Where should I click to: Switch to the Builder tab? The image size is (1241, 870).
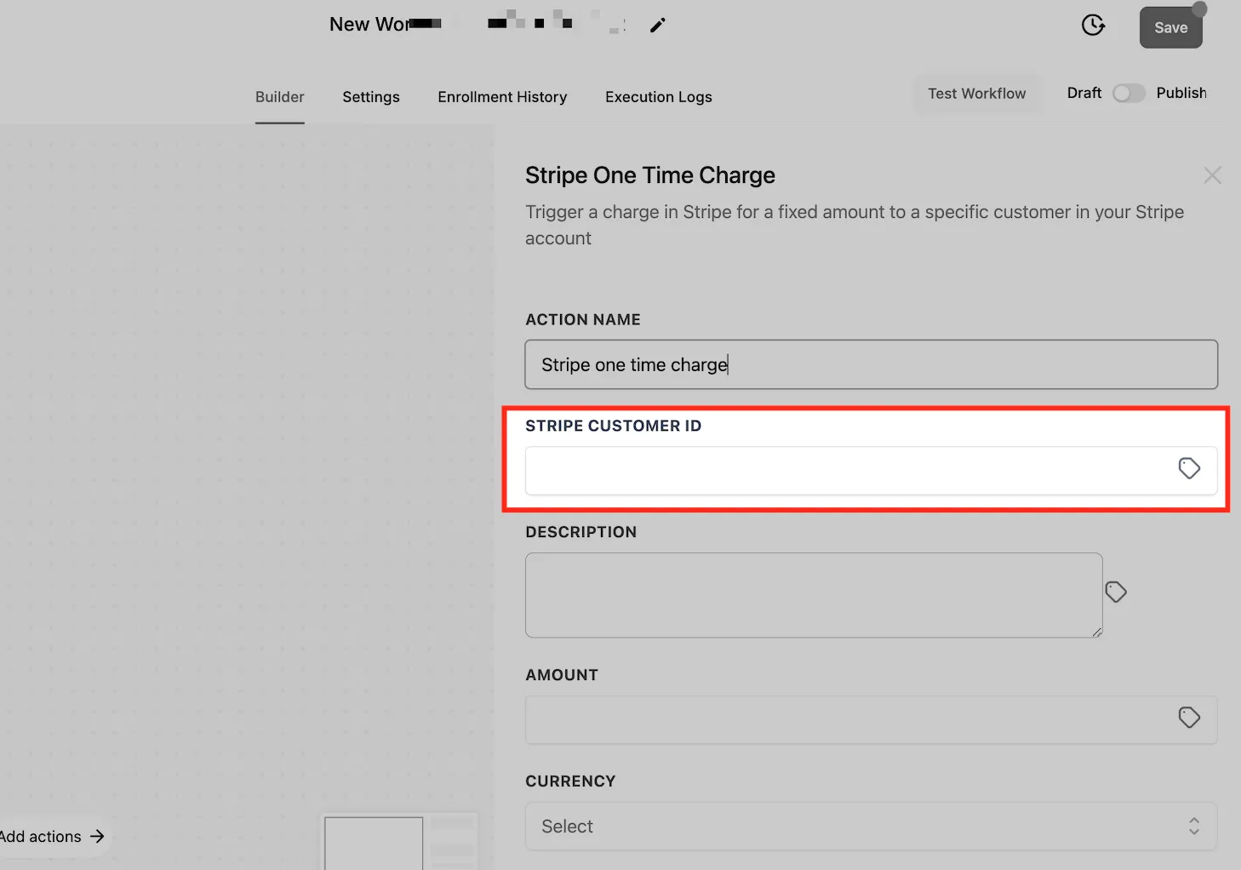click(279, 97)
